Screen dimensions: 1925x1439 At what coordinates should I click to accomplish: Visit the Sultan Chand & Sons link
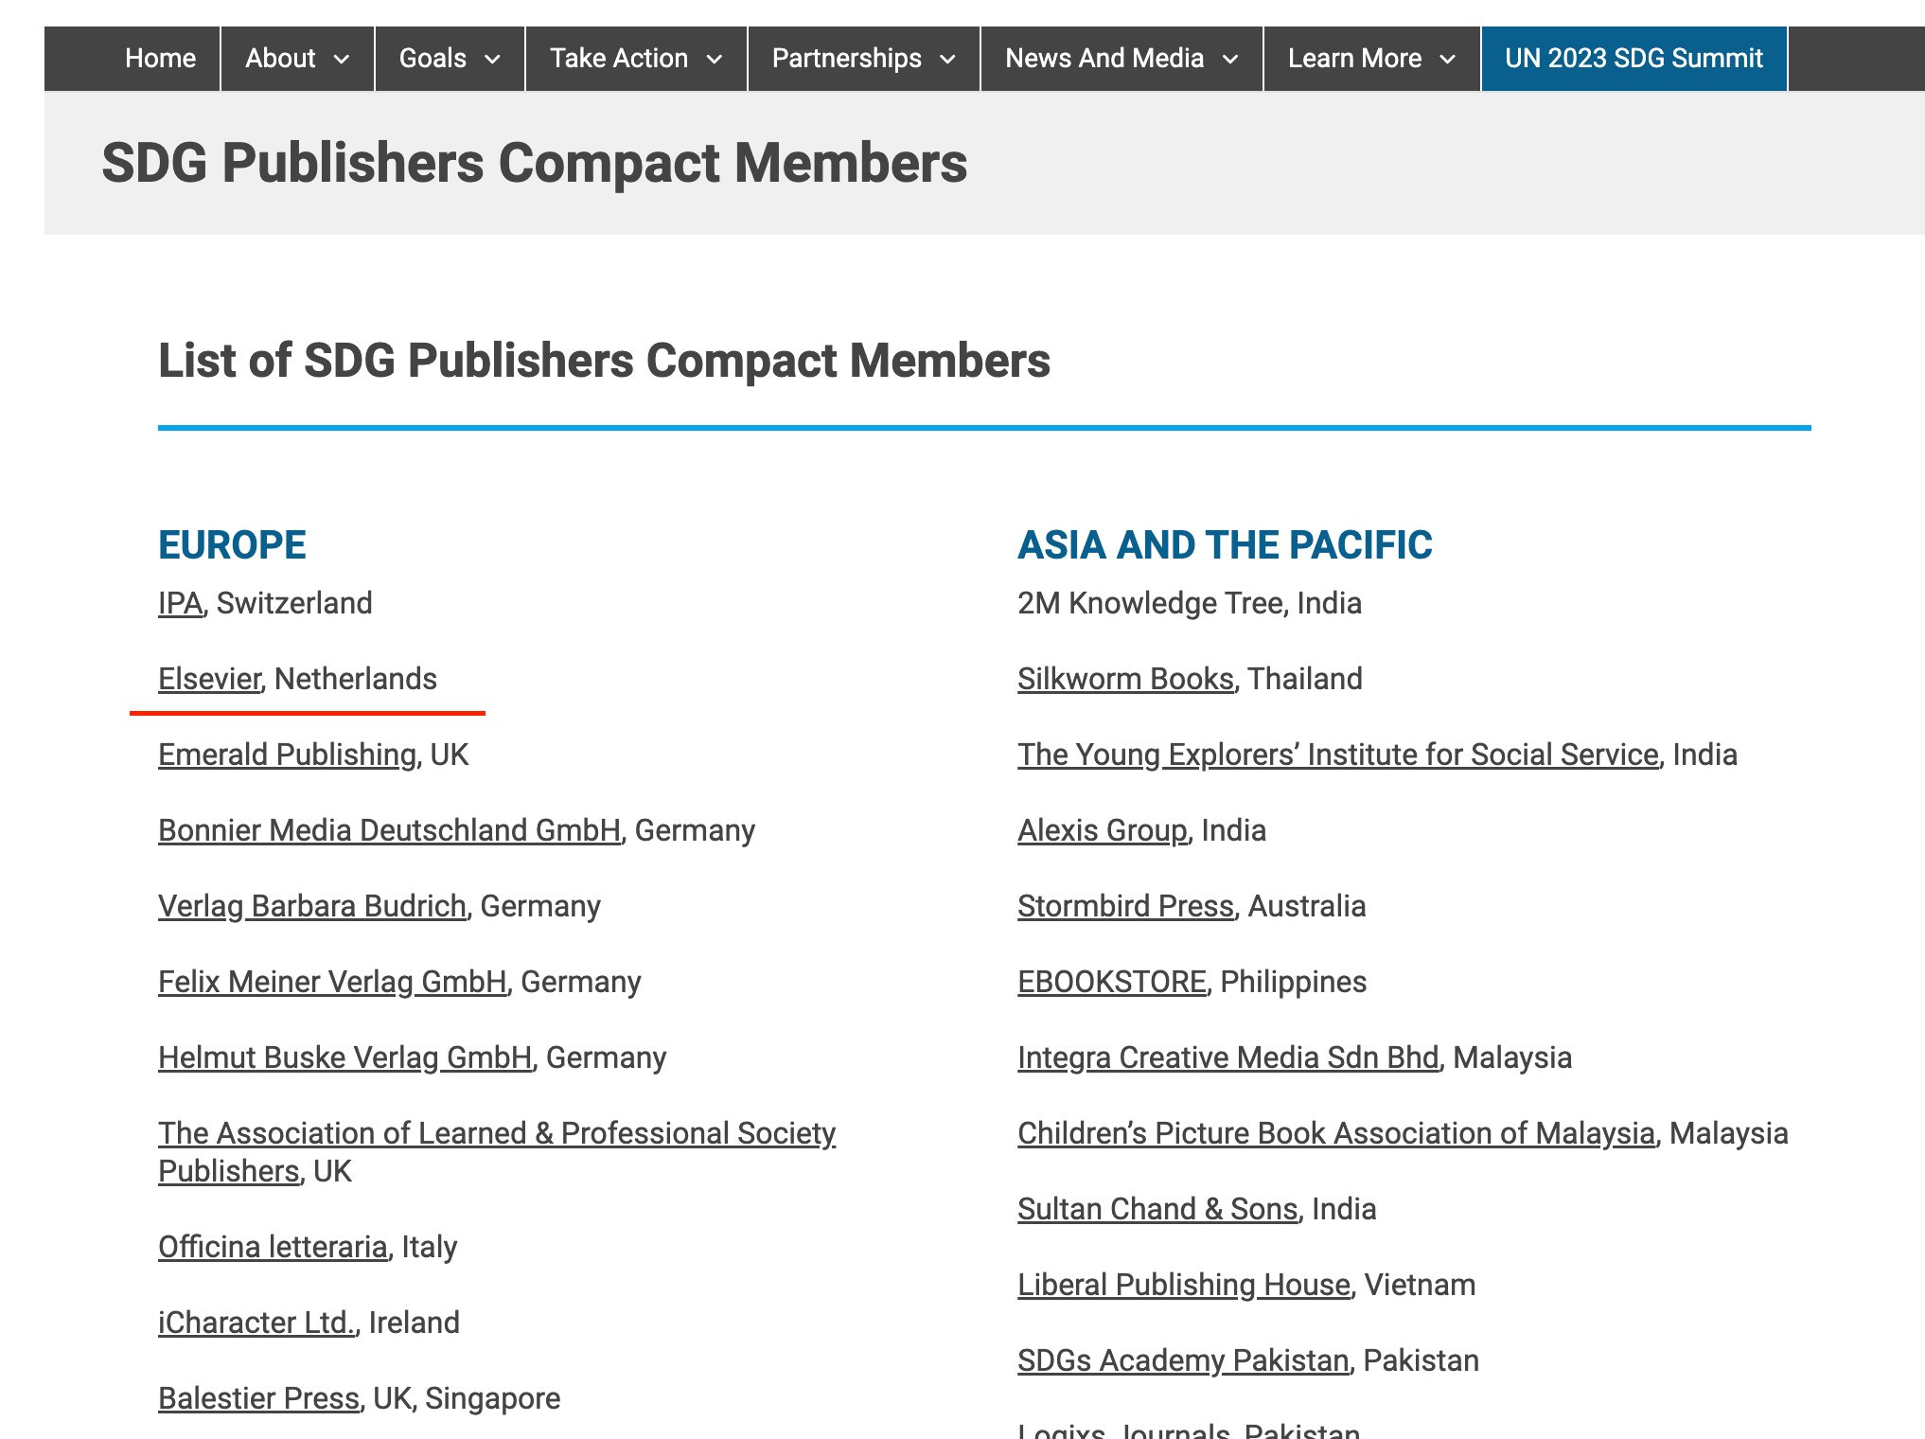tap(1157, 1209)
